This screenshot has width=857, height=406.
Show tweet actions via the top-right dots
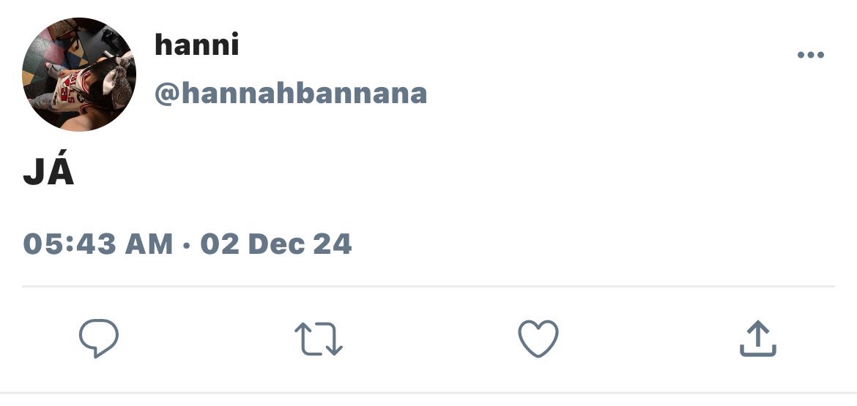pyautogui.click(x=811, y=55)
